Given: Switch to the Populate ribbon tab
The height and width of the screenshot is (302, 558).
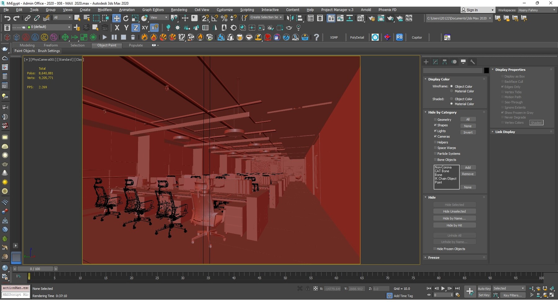Looking at the screenshot, I should click(x=136, y=45).
